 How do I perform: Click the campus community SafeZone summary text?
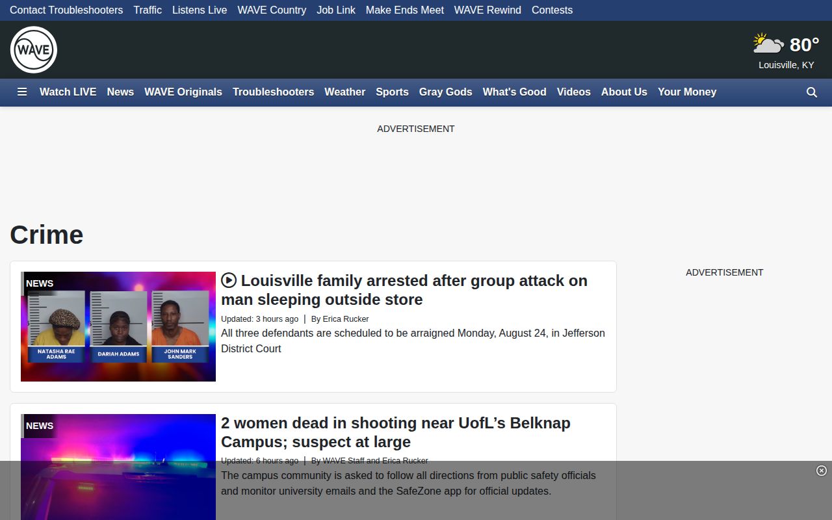pyautogui.click(x=408, y=483)
